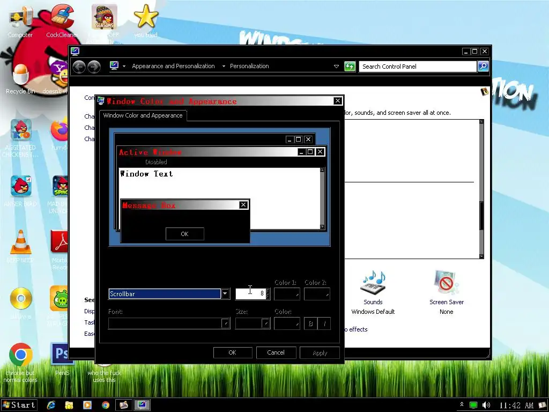Click the back arrow in Control Panel
549x412 pixels.
79,67
